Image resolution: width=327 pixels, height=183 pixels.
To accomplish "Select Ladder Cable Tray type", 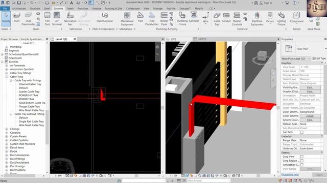I will pos(29,91).
